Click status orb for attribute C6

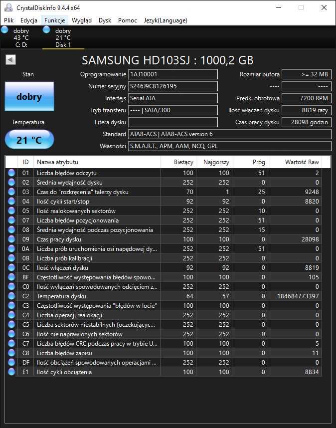click(11, 334)
